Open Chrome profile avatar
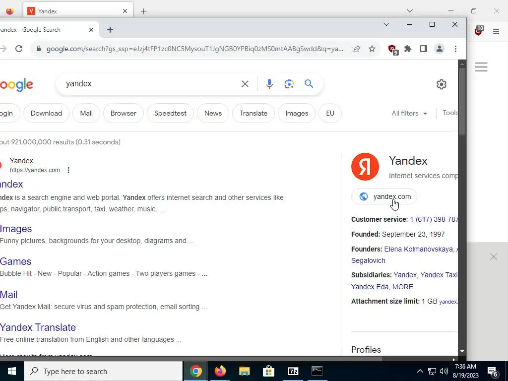Viewport: 508px width, 381px height. (x=440, y=49)
